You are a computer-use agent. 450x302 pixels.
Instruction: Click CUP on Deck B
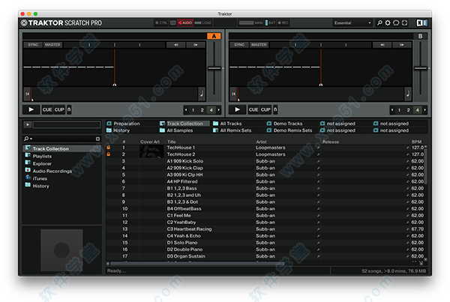click(x=265, y=109)
